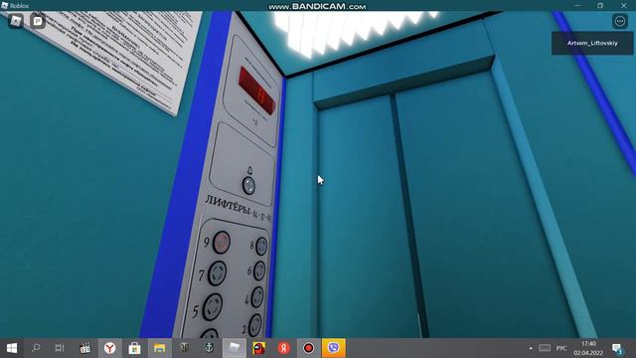Screen dimensions: 636x358
Task: Minimize the Roblox window
Action: pyautogui.click(x=577, y=5)
